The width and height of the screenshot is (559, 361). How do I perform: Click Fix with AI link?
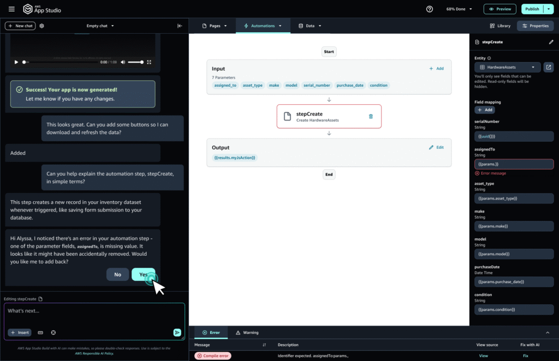click(x=526, y=356)
